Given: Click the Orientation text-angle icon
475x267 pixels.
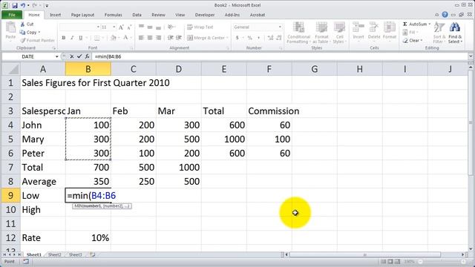Looking at the screenshot, I should 171,27.
